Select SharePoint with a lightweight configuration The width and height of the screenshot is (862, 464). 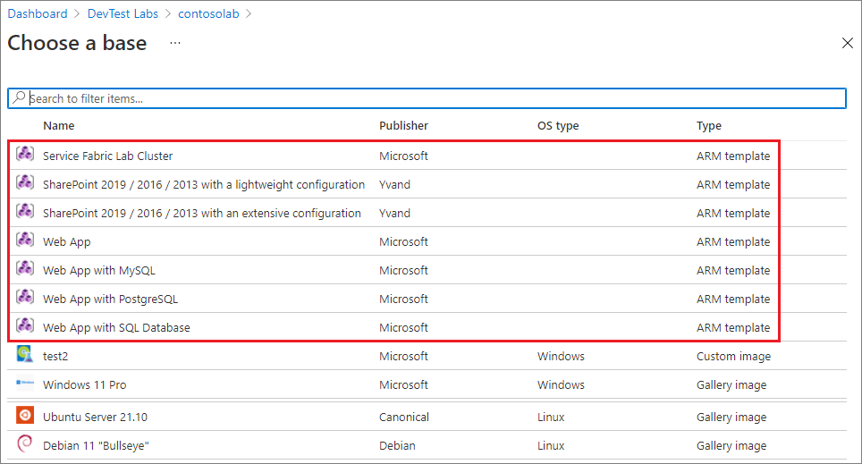[204, 185]
